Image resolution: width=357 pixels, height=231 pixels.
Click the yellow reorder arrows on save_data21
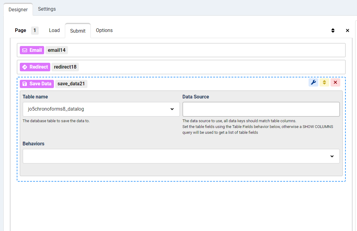pos(324,82)
